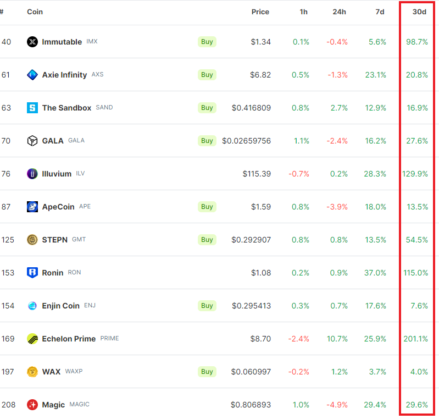Image resolution: width=439 pixels, height=419 pixels.
Task: Click the Illuvium purple logo icon
Action: [32, 174]
